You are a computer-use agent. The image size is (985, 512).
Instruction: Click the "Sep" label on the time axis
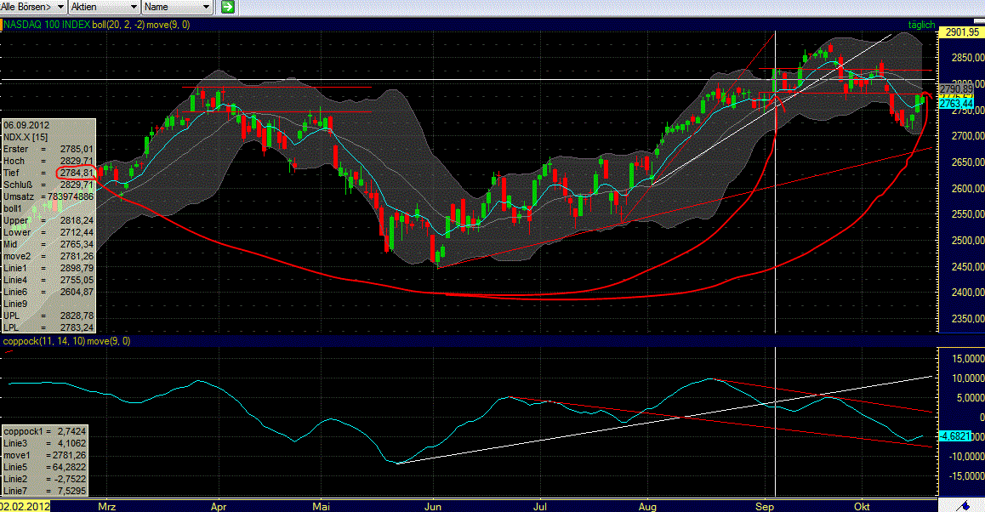765,505
